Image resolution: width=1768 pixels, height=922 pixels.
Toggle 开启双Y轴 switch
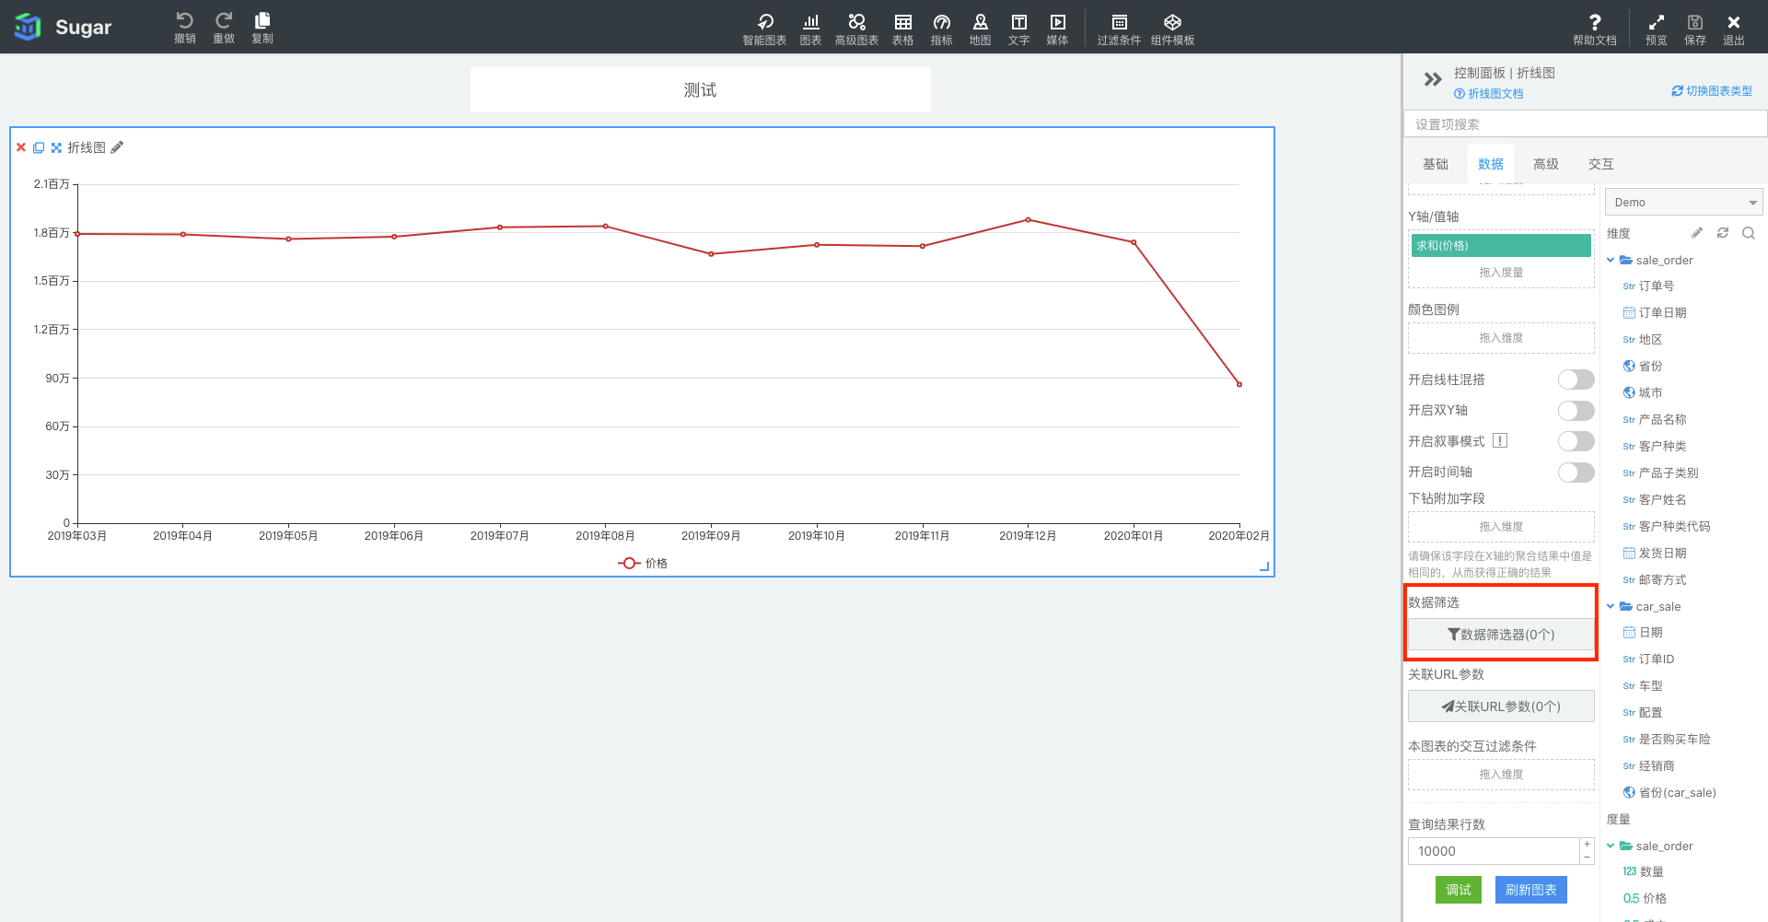click(1576, 411)
